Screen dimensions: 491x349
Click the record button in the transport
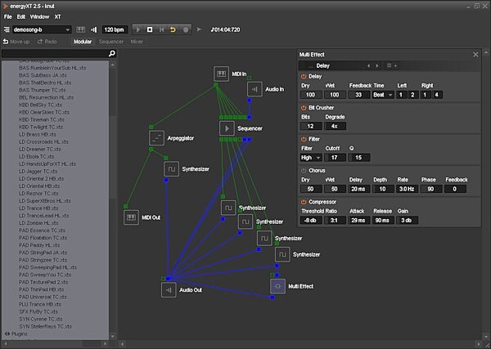pos(186,29)
